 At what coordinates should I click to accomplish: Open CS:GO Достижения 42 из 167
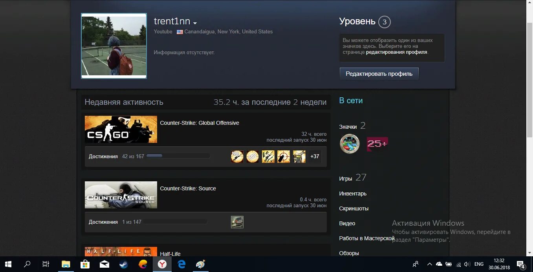[117, 156]
